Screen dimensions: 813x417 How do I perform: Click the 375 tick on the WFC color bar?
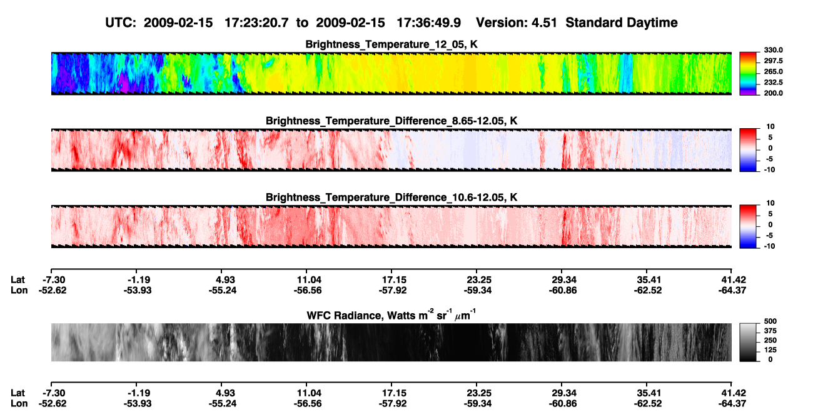coord(770,331)
